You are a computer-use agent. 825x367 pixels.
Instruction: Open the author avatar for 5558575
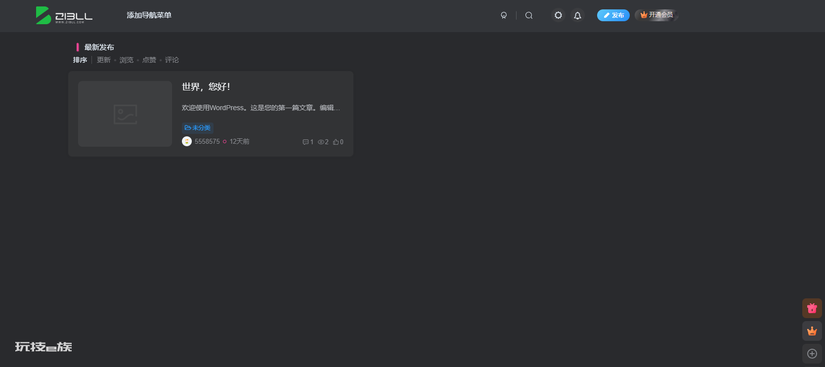(x=187, y=141)
